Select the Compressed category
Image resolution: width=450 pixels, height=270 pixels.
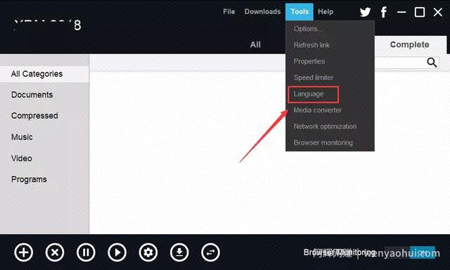(x=34, y=115)
